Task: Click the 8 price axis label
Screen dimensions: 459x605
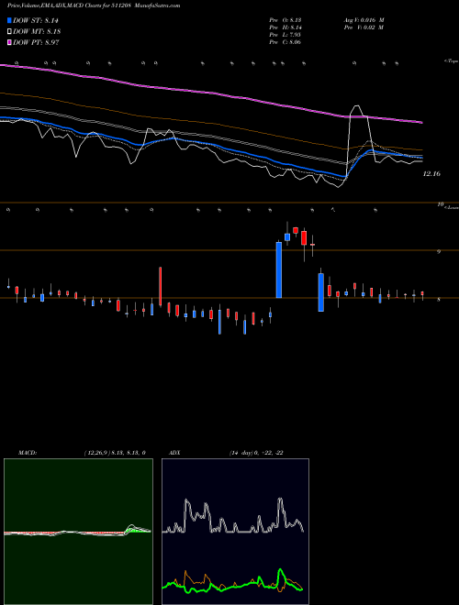Action: (439, 300)
